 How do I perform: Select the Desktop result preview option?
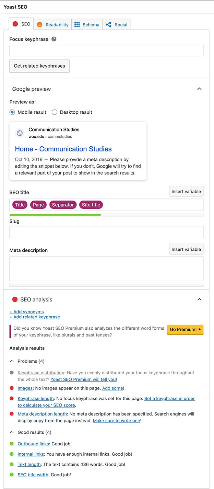click(54, 112)
